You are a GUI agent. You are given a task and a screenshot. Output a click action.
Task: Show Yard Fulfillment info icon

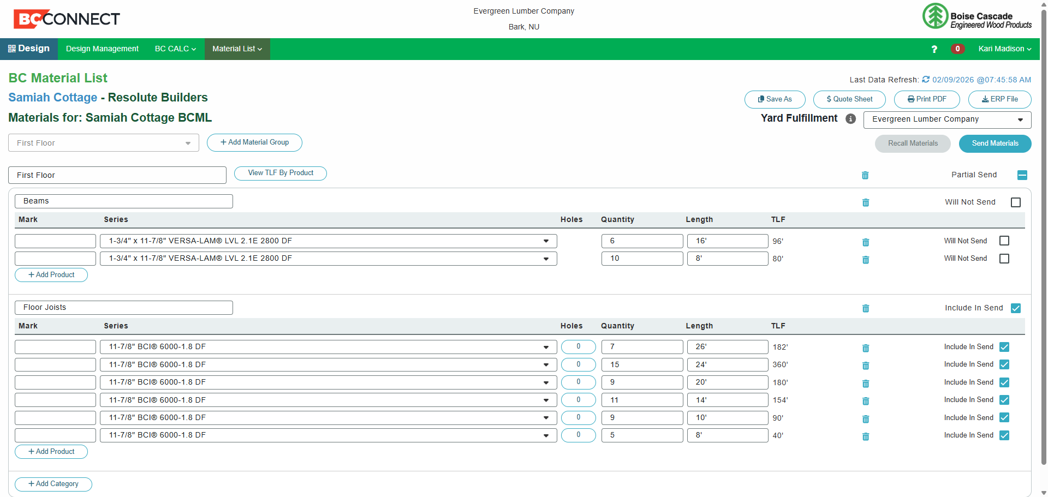[x=850, y=119]
